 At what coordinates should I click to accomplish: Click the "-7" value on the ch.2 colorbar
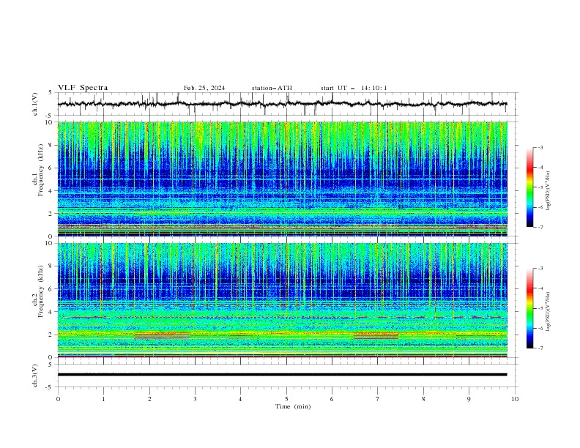[x=540, y=348]
